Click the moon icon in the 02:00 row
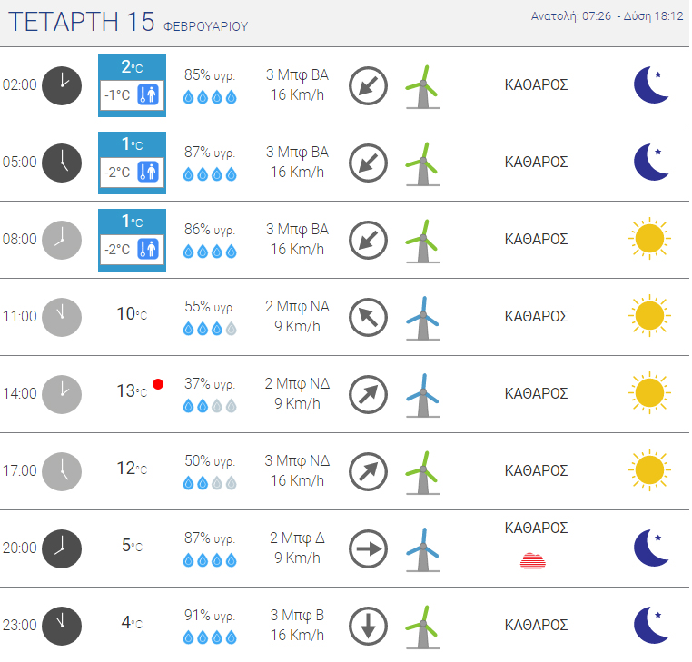692x662 pixels. pos(651,84)
